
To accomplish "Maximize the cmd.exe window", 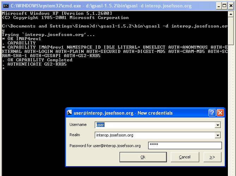I will (224, 6).
